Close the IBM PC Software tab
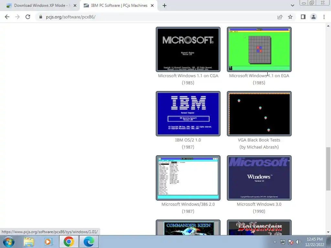This screenshot has height=248, width=331. click(x=152, y=6)
